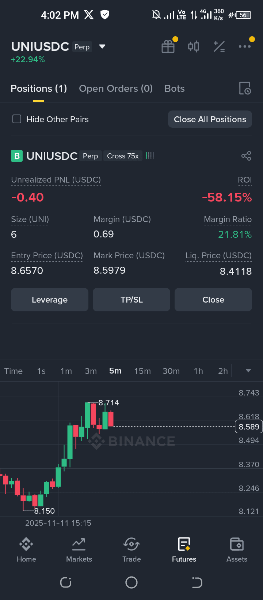Viewport: 263px width, 600px height.
Task: Open the Cross 75x margin mode selector
Action: point(123,156)
